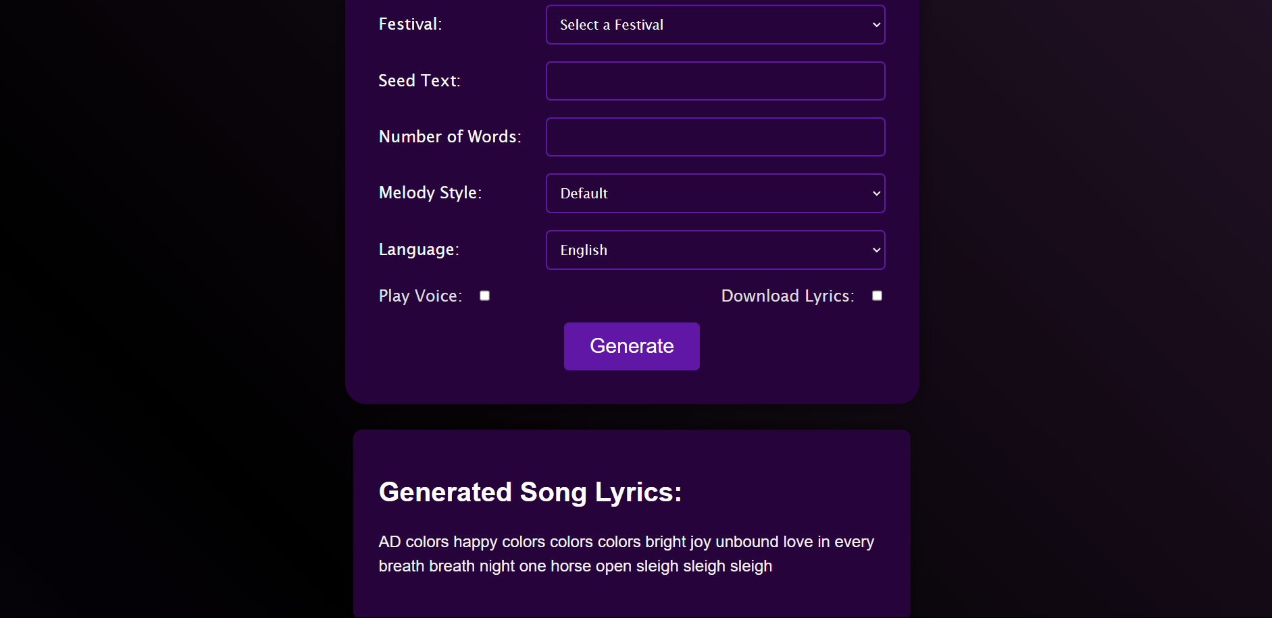
Task: Click the Download Lyrics label text
Action: tap(787, 296)
